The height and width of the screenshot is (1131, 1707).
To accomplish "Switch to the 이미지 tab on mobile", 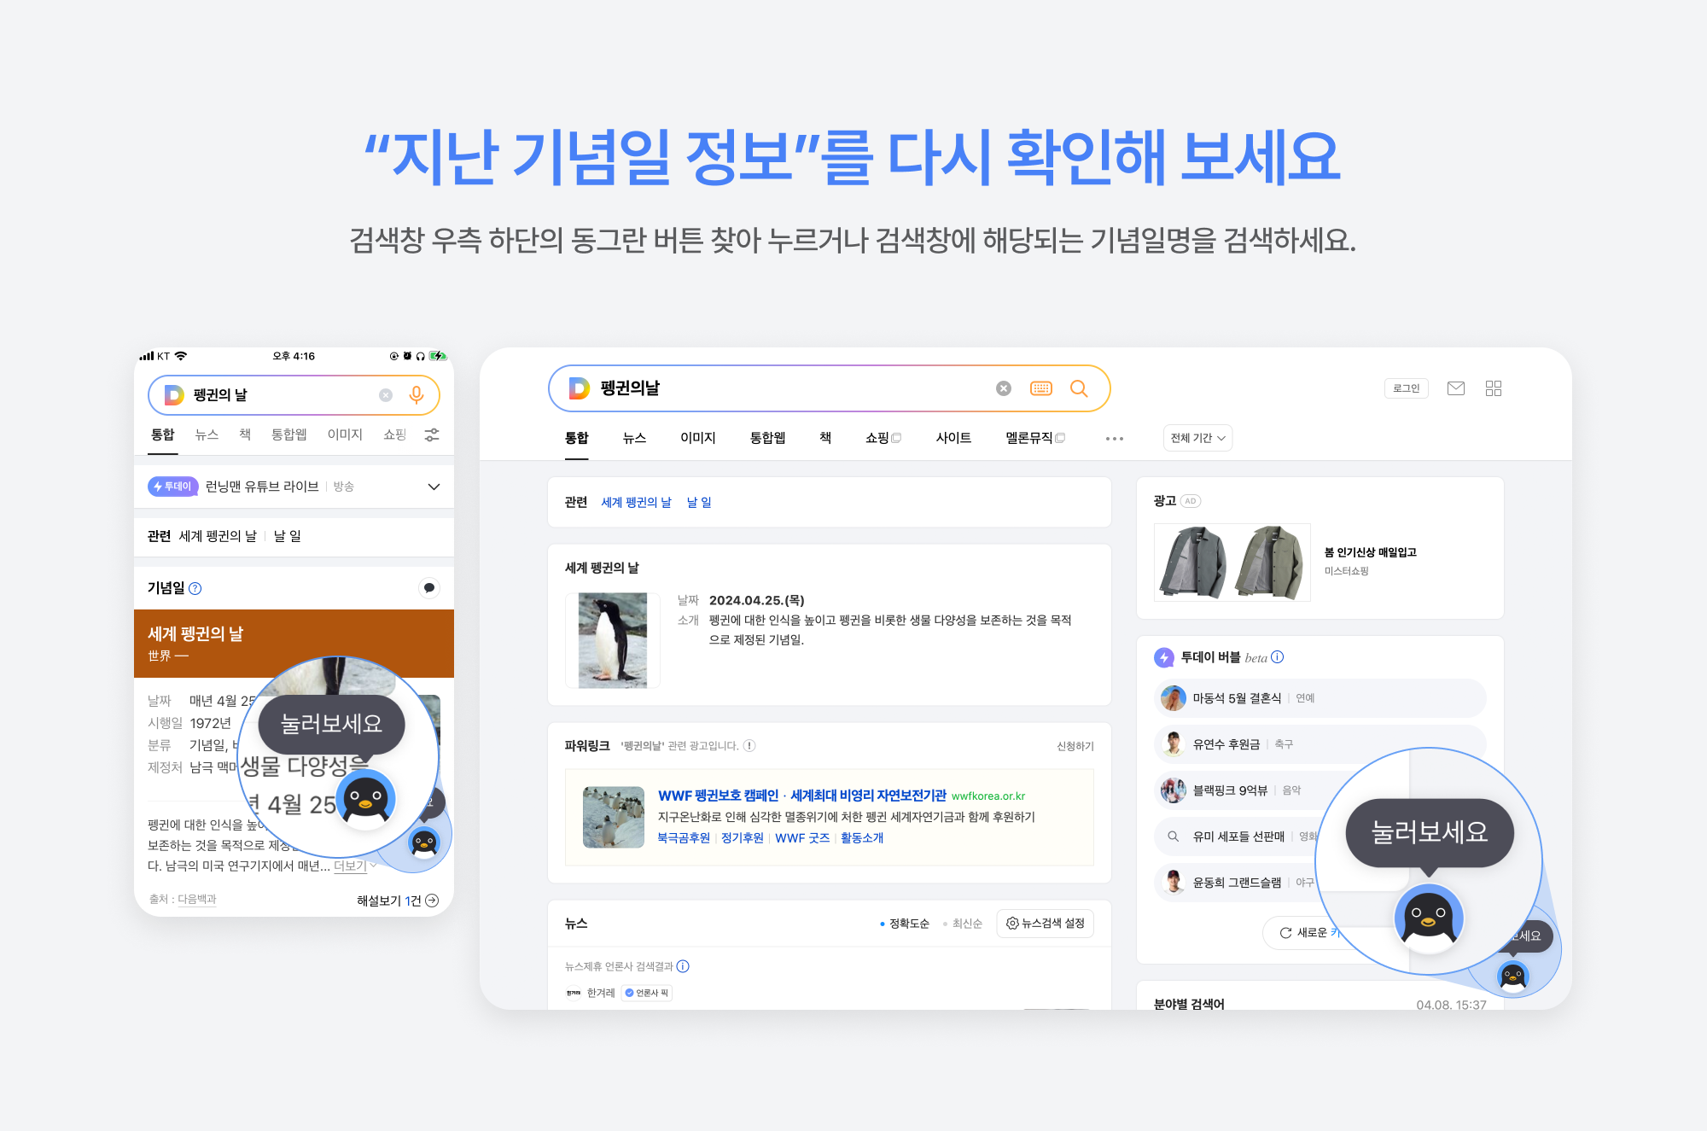I will (x=345, y=434).
